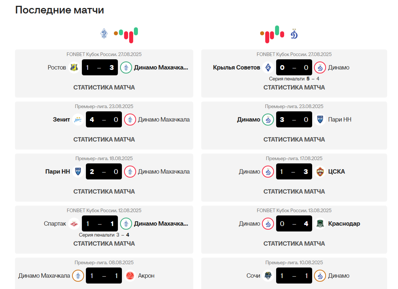Open match statistics for Dinamo vs CSKA

pos(294,191)
